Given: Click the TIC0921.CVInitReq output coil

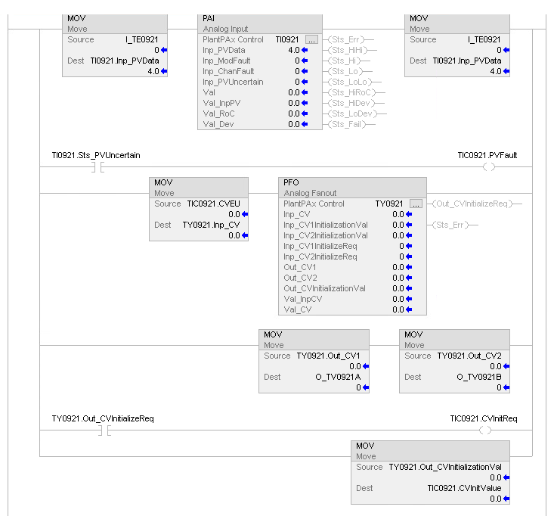Looking at the screenshot, I should coord(484,430).
